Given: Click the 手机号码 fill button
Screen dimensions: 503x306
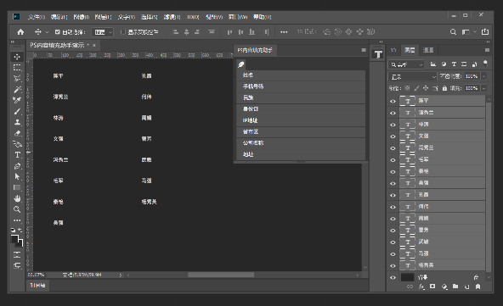Looking at the screenshot, I should [x=301, y=86].
